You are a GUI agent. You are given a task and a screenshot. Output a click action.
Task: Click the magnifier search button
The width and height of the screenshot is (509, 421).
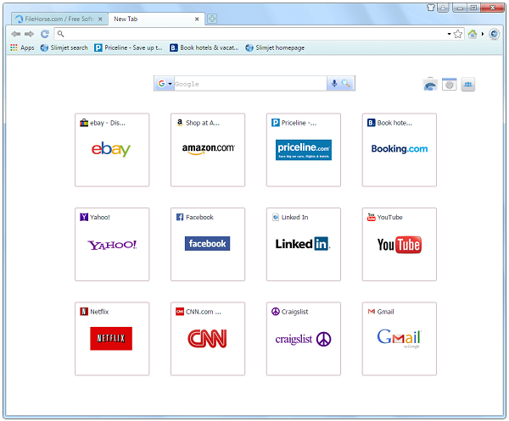click(x=346, y=84)
